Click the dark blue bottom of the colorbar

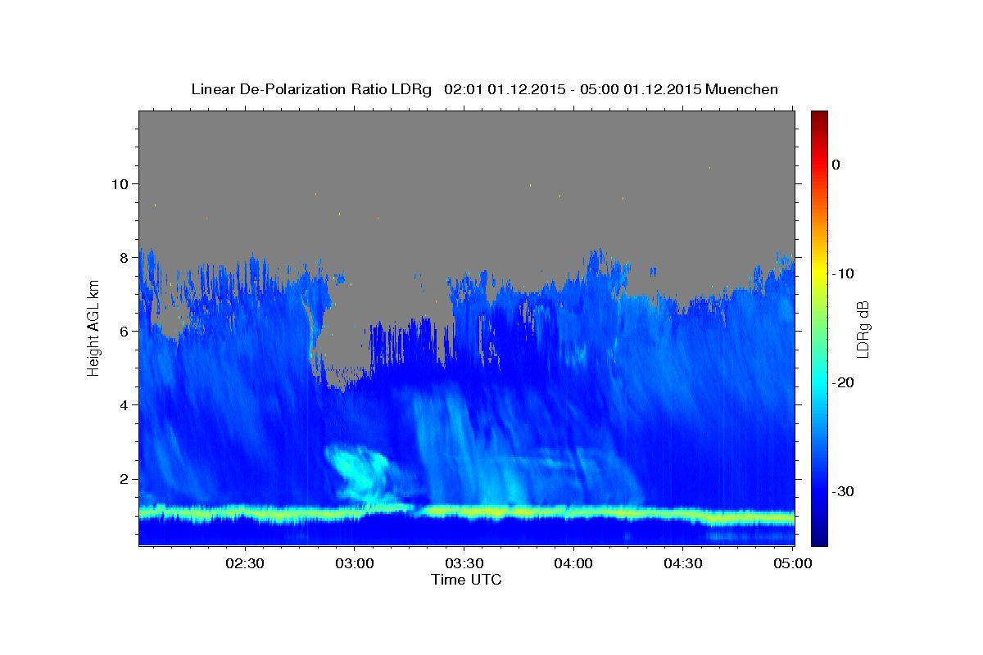[818, 536]
